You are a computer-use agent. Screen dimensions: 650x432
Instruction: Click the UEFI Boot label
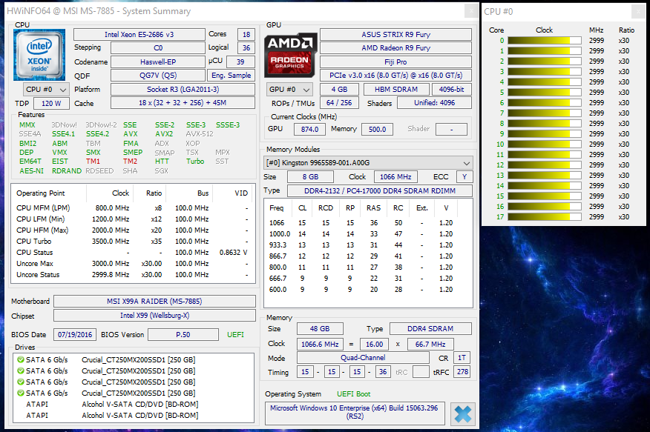pyautogui.click(x=354, y=394)
